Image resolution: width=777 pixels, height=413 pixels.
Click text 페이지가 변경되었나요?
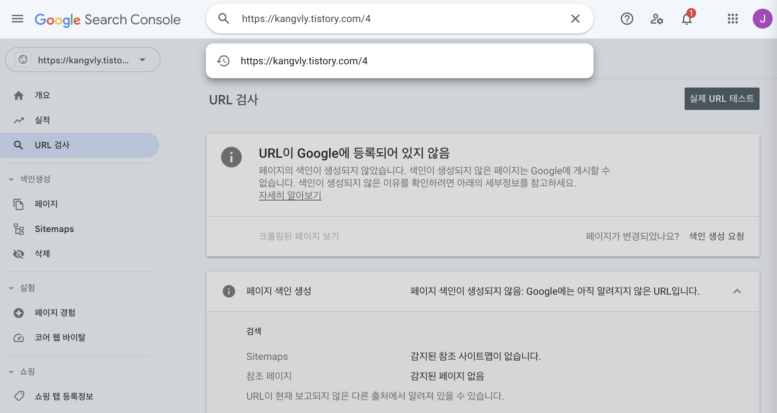click(x=632, y=236)
